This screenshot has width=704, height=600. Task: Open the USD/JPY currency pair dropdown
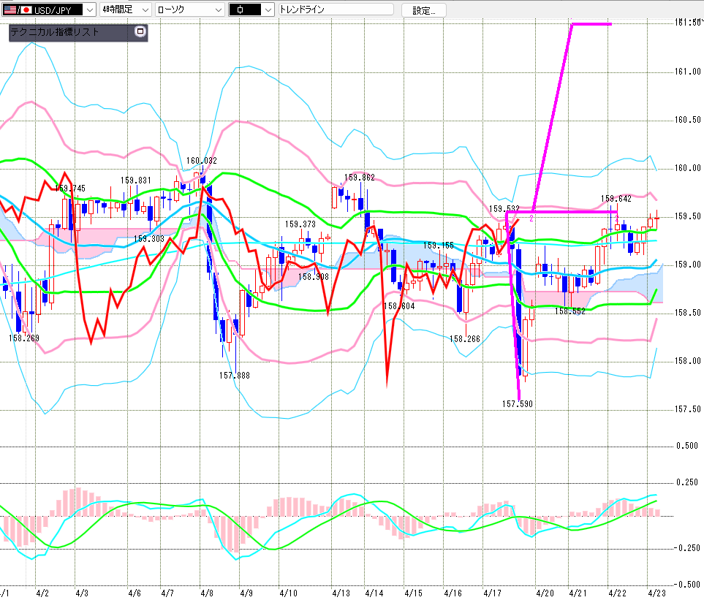(x=89, y=10)
